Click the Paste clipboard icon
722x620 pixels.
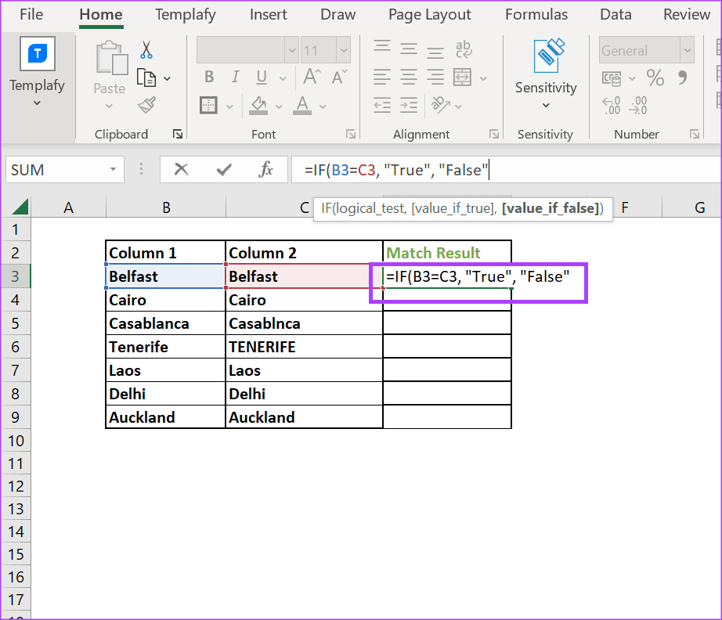pyautogui.click(x=111, y=58)
